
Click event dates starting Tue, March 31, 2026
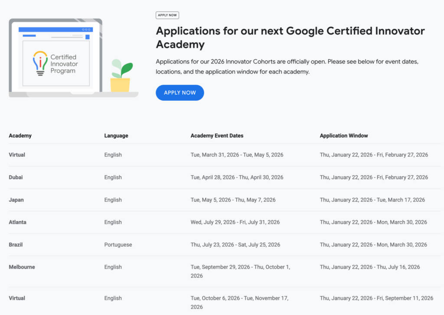coord(237,155)
